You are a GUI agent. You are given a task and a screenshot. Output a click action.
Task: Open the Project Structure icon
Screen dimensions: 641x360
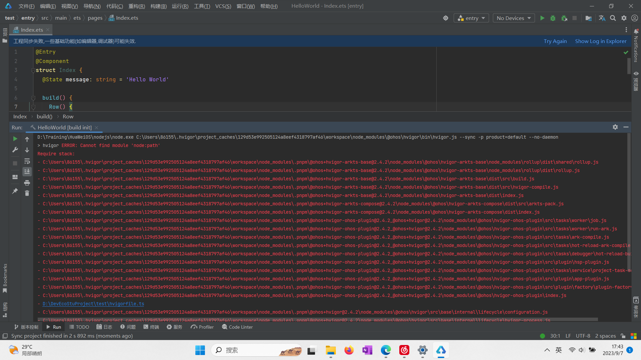(589, 18)
